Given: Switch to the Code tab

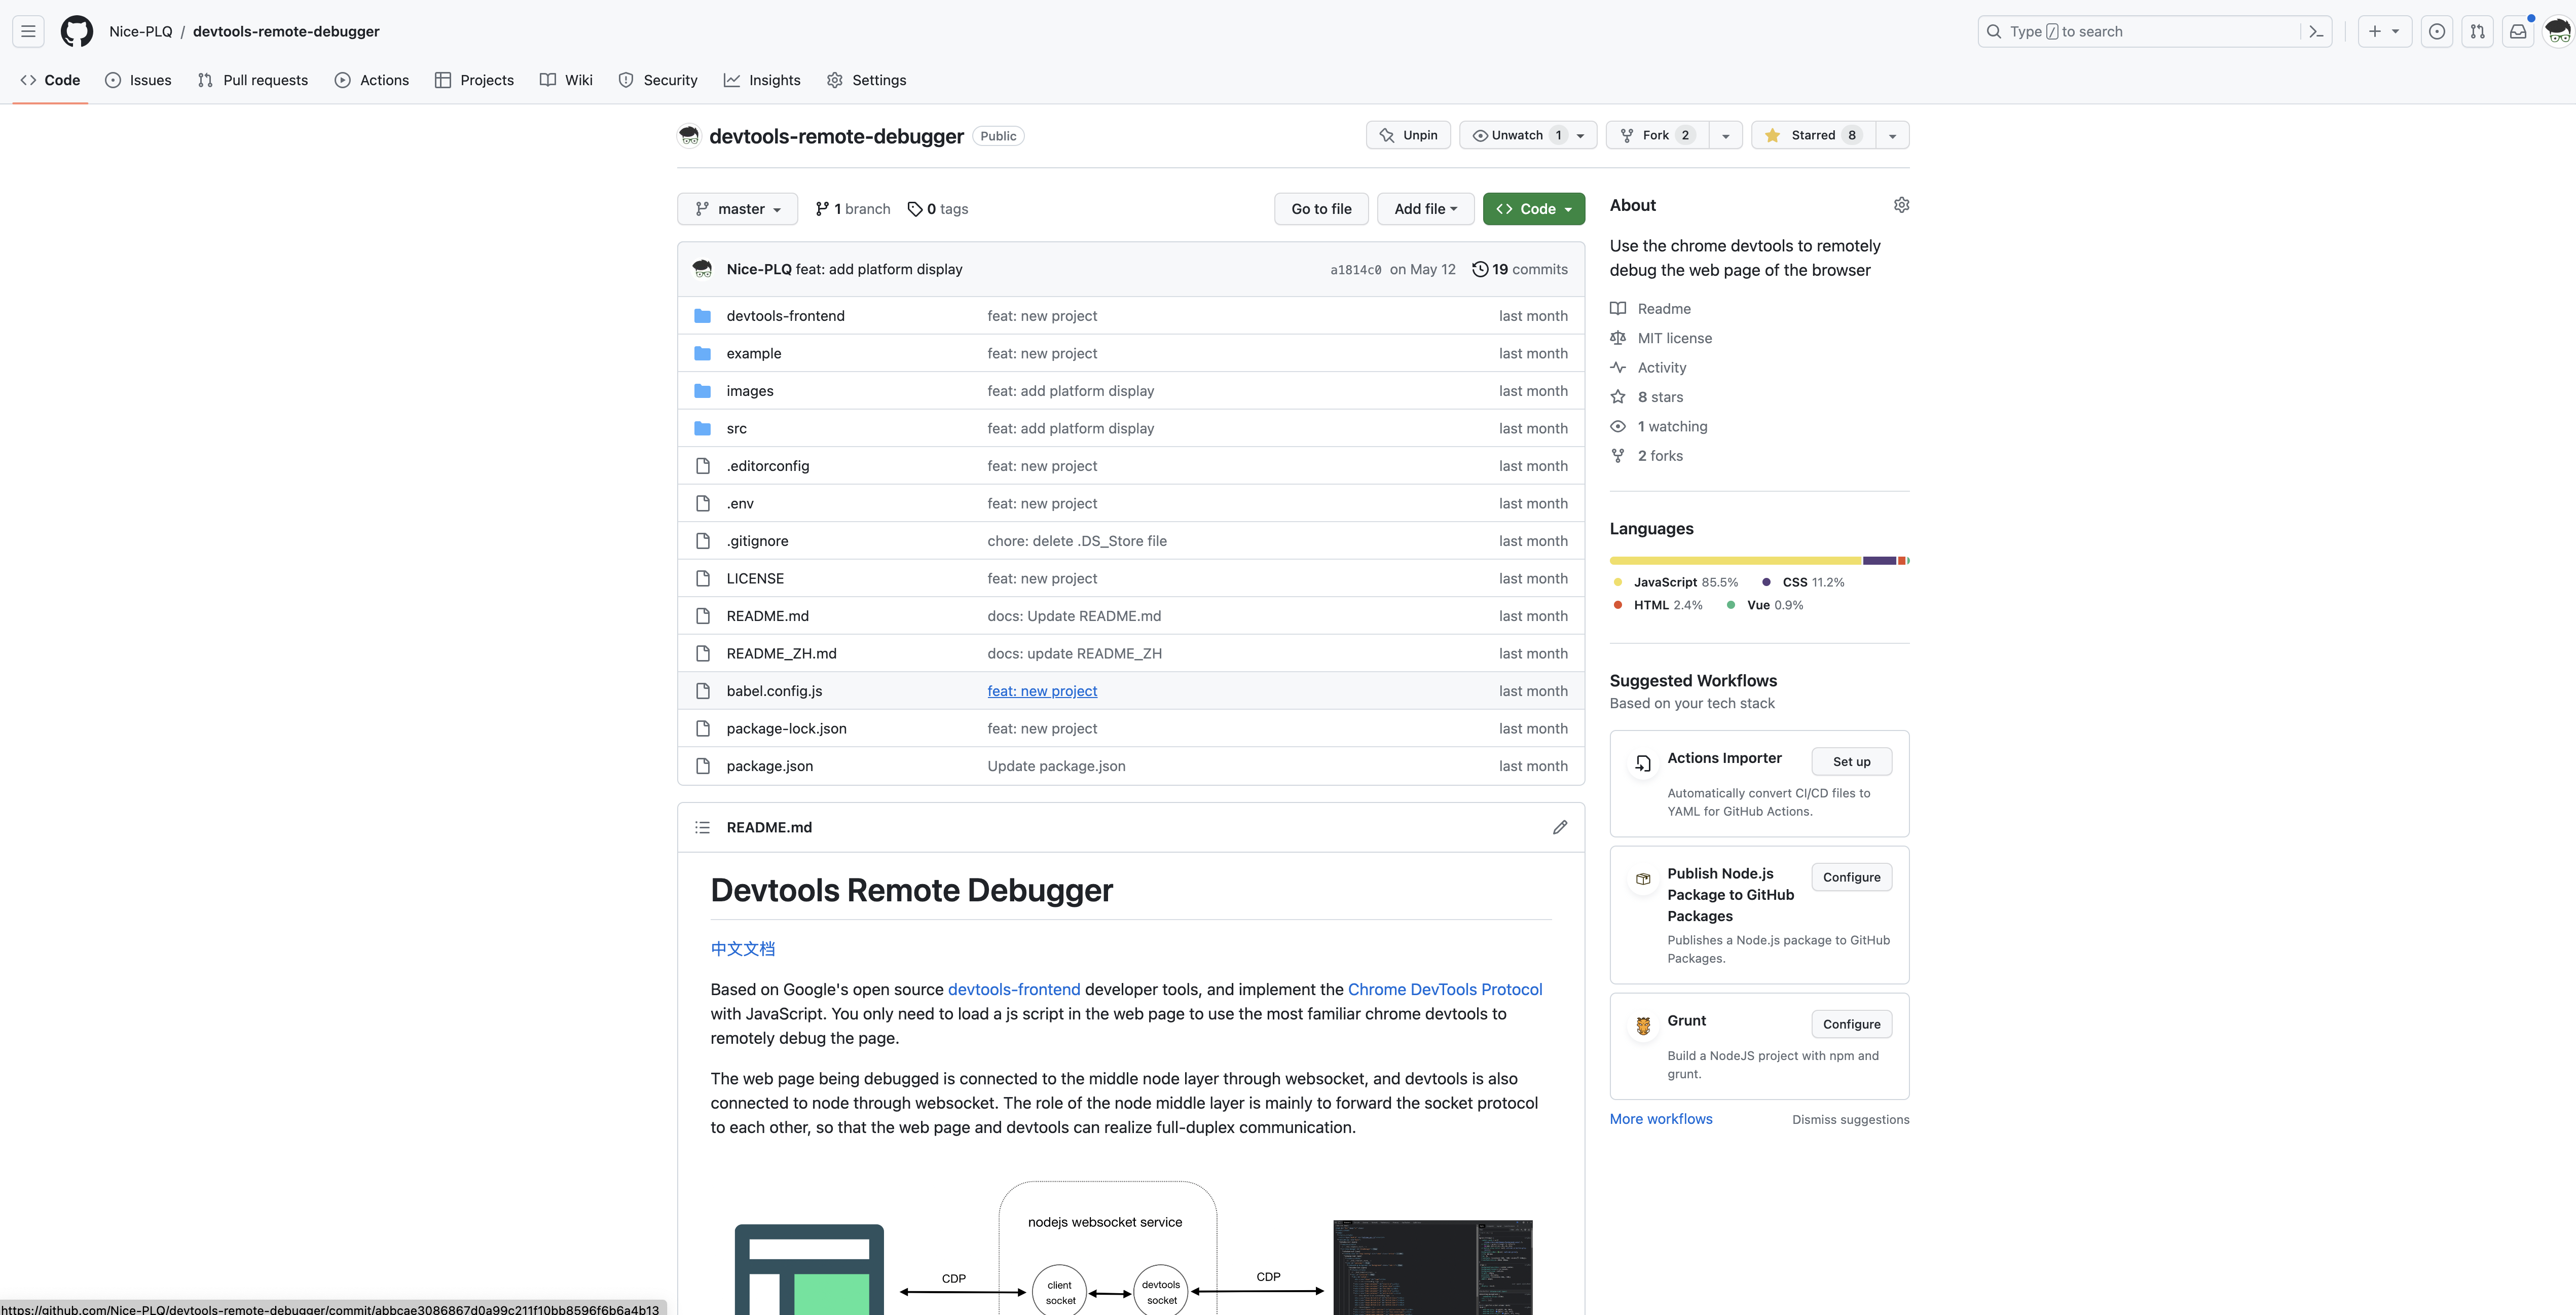Looking at the screenshot, I should pos(50,80).
